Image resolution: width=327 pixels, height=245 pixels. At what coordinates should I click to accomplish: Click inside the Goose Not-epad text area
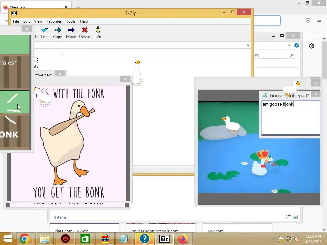(291, 117)
